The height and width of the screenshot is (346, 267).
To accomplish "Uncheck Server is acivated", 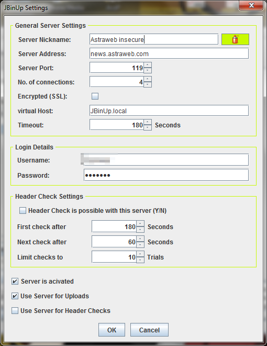I will coord(15,282).
